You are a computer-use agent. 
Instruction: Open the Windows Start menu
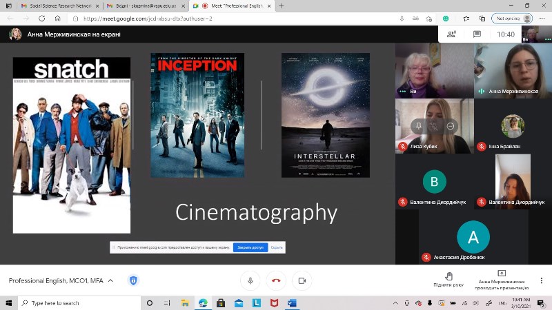tap(9, 303)
